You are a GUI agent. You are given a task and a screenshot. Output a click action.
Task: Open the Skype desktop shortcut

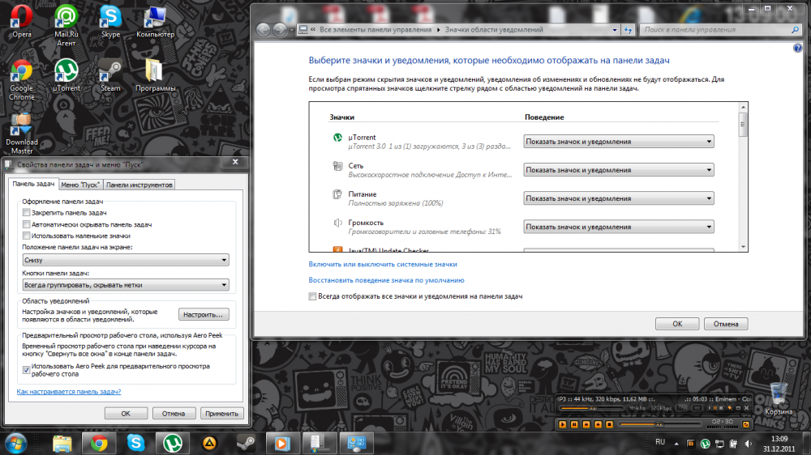coord(110,21)
